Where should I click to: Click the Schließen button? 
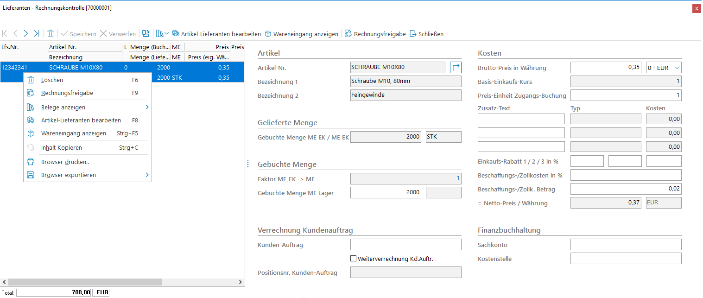(426, 34)
